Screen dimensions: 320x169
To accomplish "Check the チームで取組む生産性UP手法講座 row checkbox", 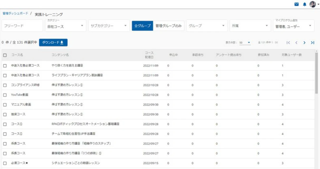I will 5,134.
